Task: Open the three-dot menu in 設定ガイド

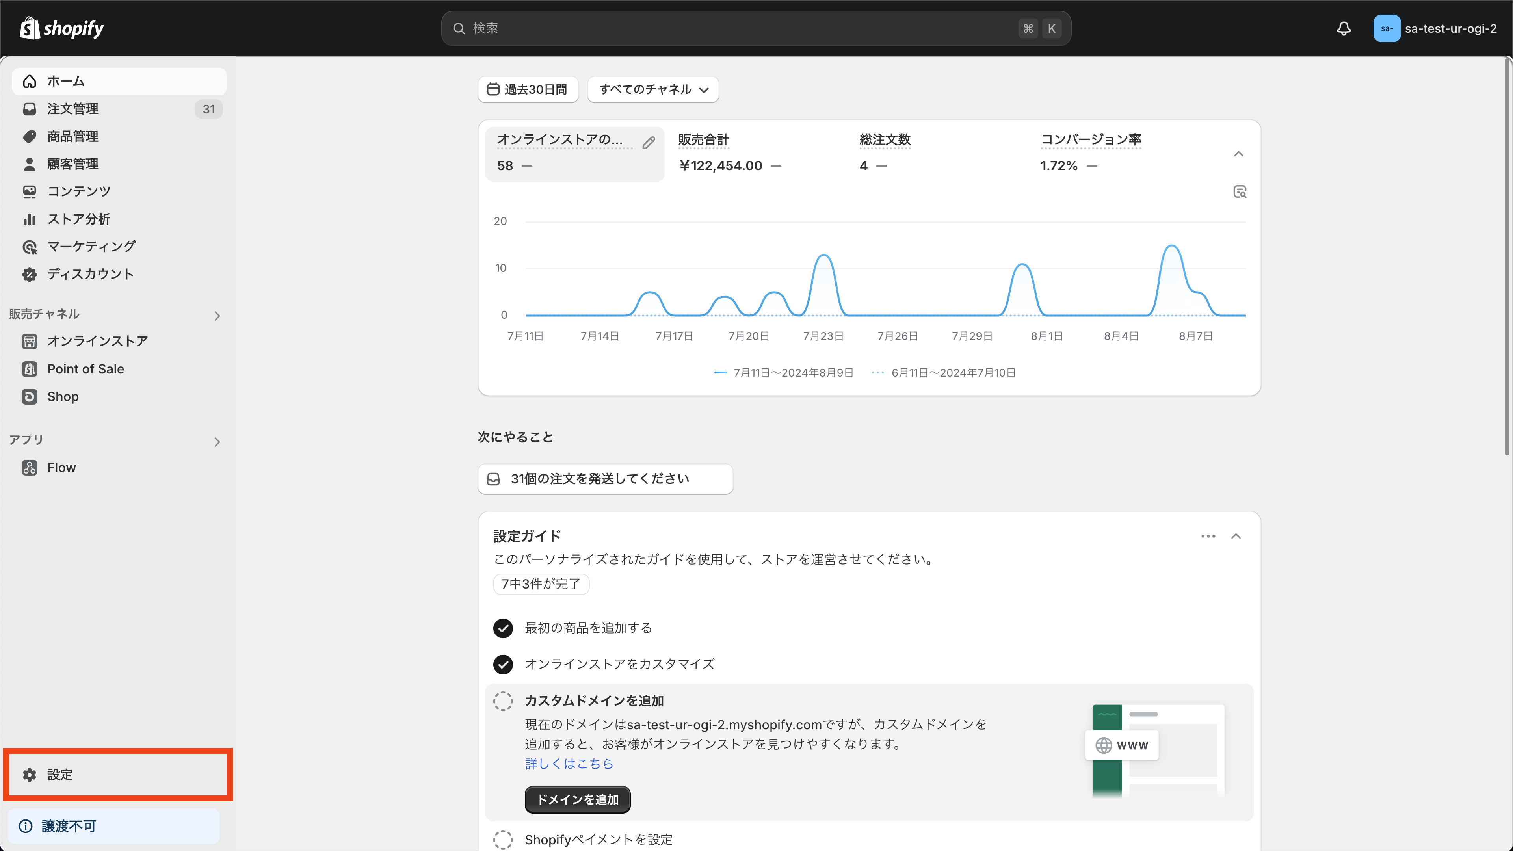Action: (1208, 536)
